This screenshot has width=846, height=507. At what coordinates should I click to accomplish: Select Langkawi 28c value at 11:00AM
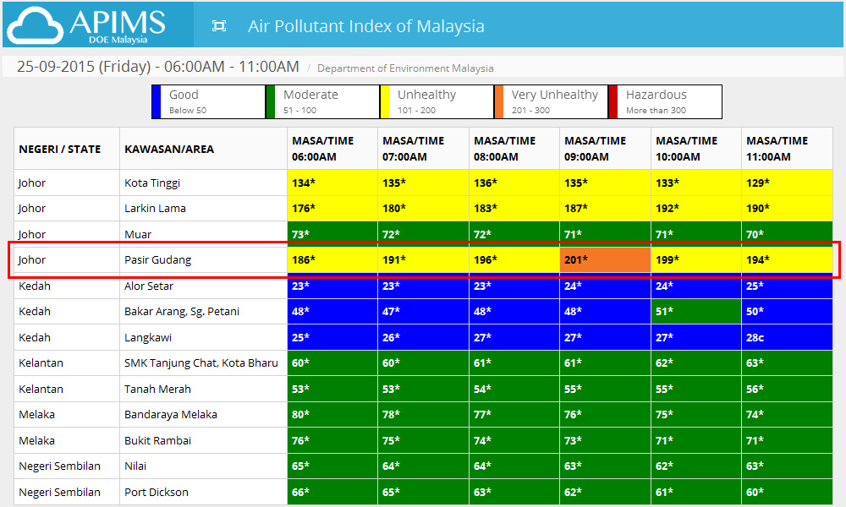click(787, 337)
